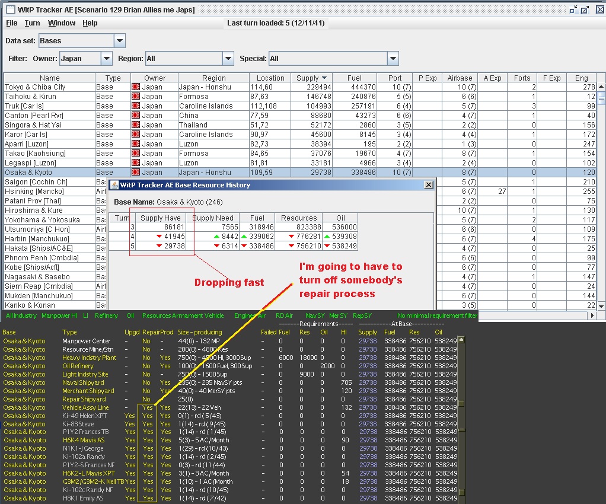Click Repair No for Heavy Indstry Plant

coord(146,358)
